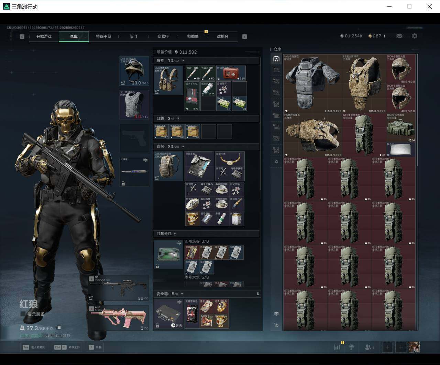Click the anchor sort icon in warehouse sidebar
This screenshot has height=365, width=440.
[x=276, y=325]
